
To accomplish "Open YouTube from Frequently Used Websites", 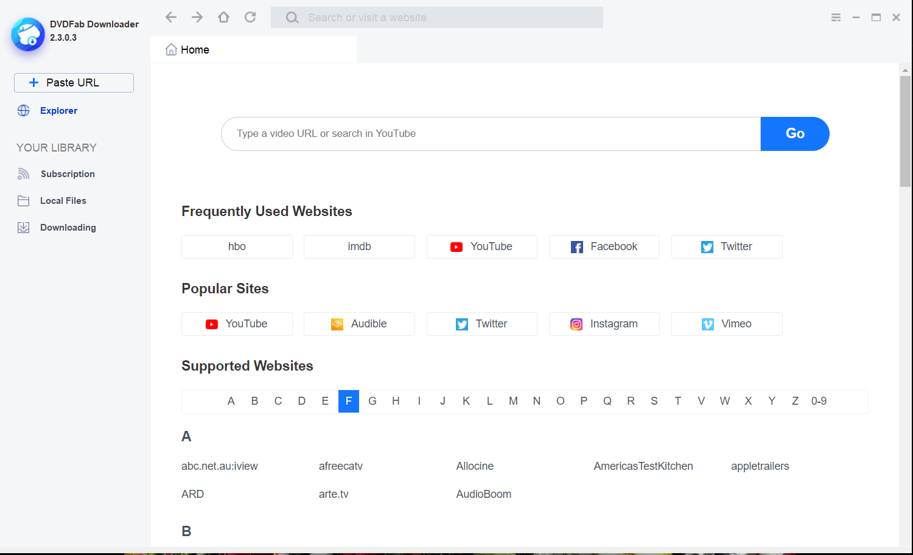I will click(x=482, y=246).
